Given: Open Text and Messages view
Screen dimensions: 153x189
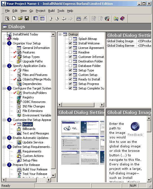Looking at the screenshot, I should pyautogui.click(x=36, y=133).
